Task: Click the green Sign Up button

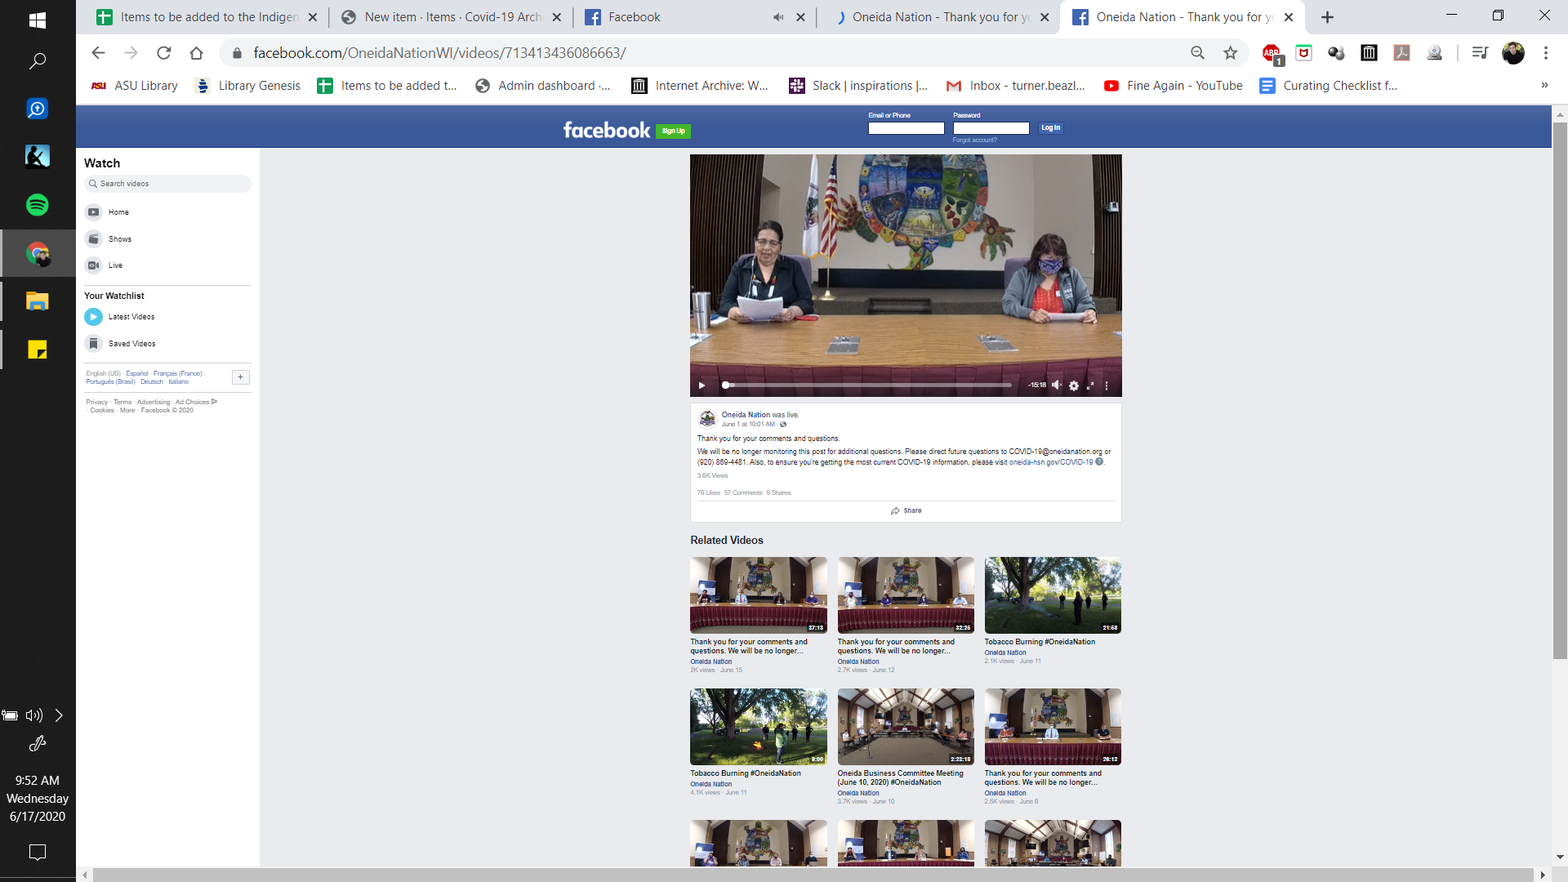Action: (x=674, y=131)
